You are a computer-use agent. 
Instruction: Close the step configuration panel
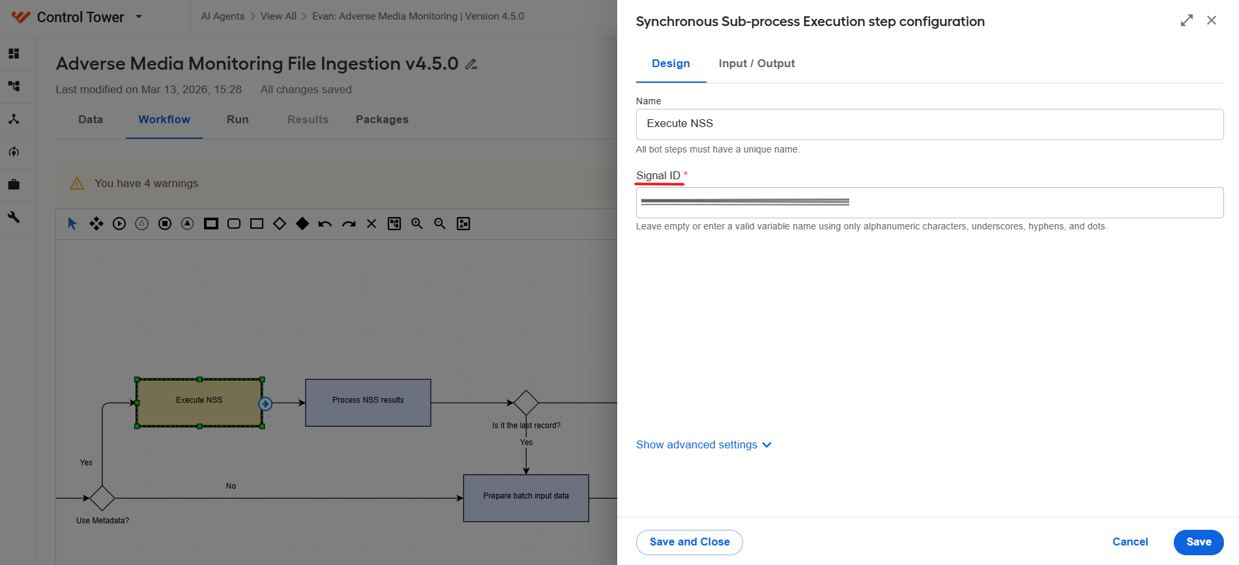(1212, 20)
